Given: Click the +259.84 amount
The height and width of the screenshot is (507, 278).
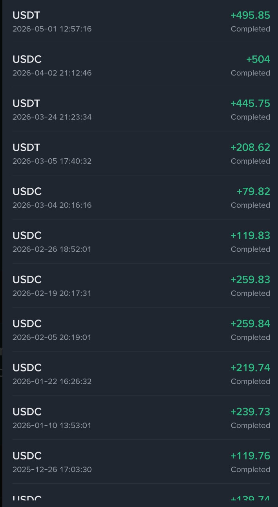Looking at the screenshot, I should [x=250, y=323].
